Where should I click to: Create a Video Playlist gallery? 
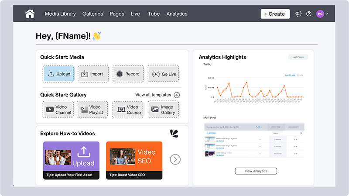pyautogui.click(x=92, y=110)
